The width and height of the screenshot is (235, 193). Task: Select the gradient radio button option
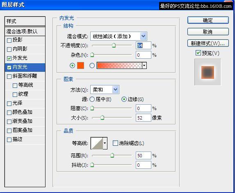click(x=92, y=66)
